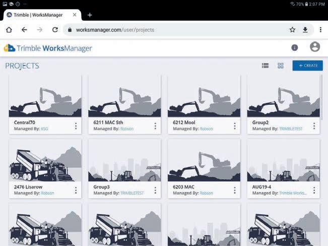Click the AUG19-4 project title
328x246 pixels.
click(261, 187)
